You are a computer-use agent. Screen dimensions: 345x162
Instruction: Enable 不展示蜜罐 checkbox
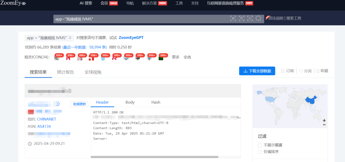pos(260,145)
